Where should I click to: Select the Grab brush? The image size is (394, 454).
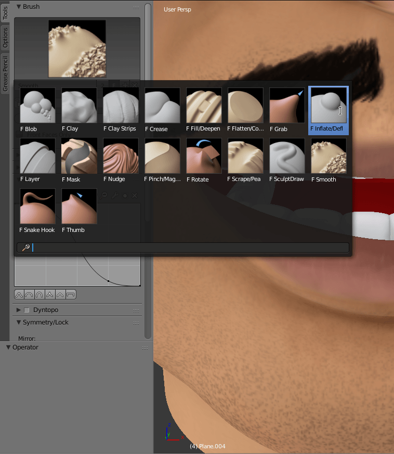(287, 106)
